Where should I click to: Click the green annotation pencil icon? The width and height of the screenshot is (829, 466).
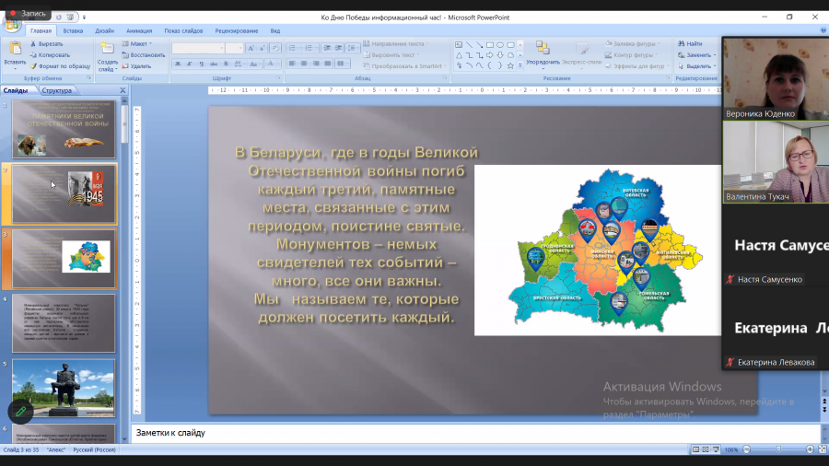(20, 411)
